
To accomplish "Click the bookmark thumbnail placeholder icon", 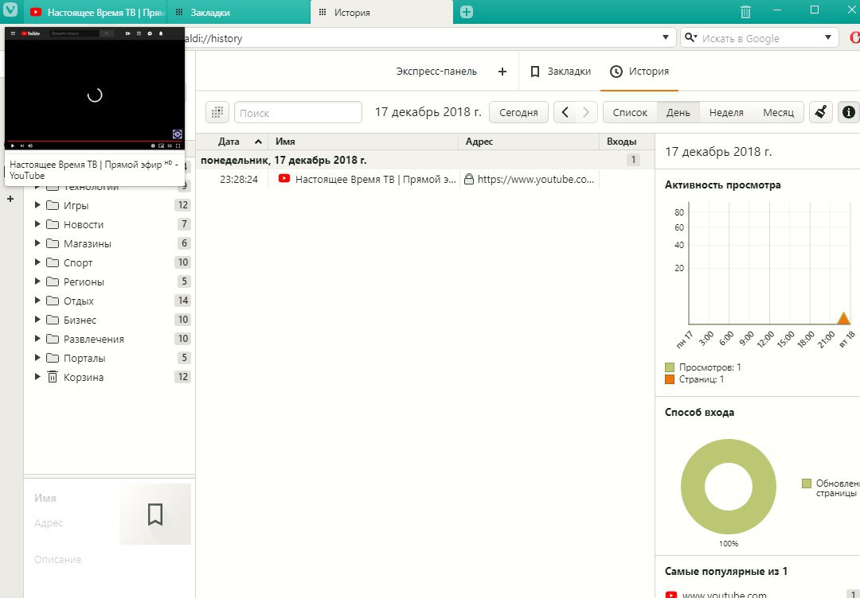I will (155, 515).
